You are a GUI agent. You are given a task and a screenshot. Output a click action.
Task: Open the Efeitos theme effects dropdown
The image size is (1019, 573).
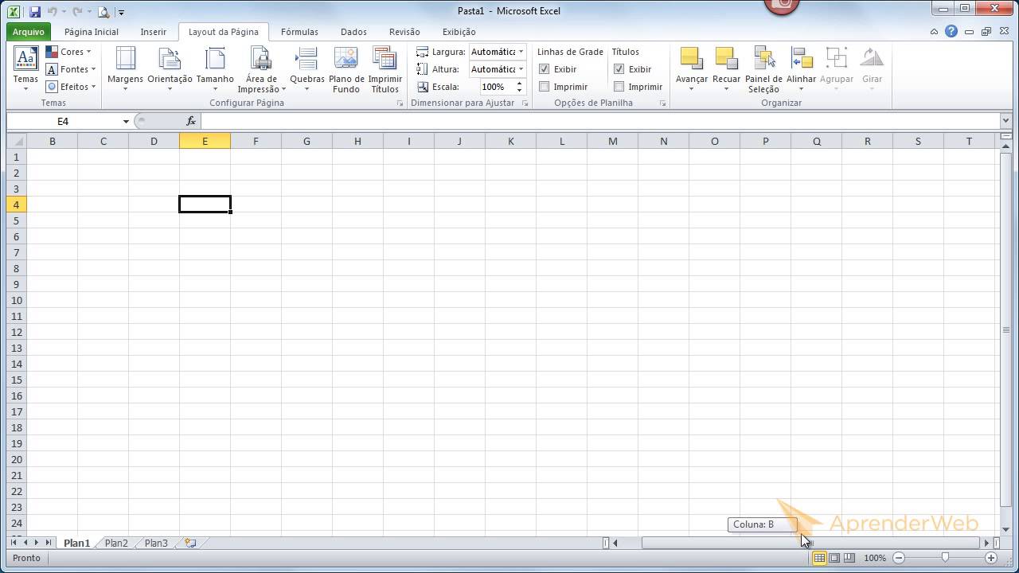[70, 87]
